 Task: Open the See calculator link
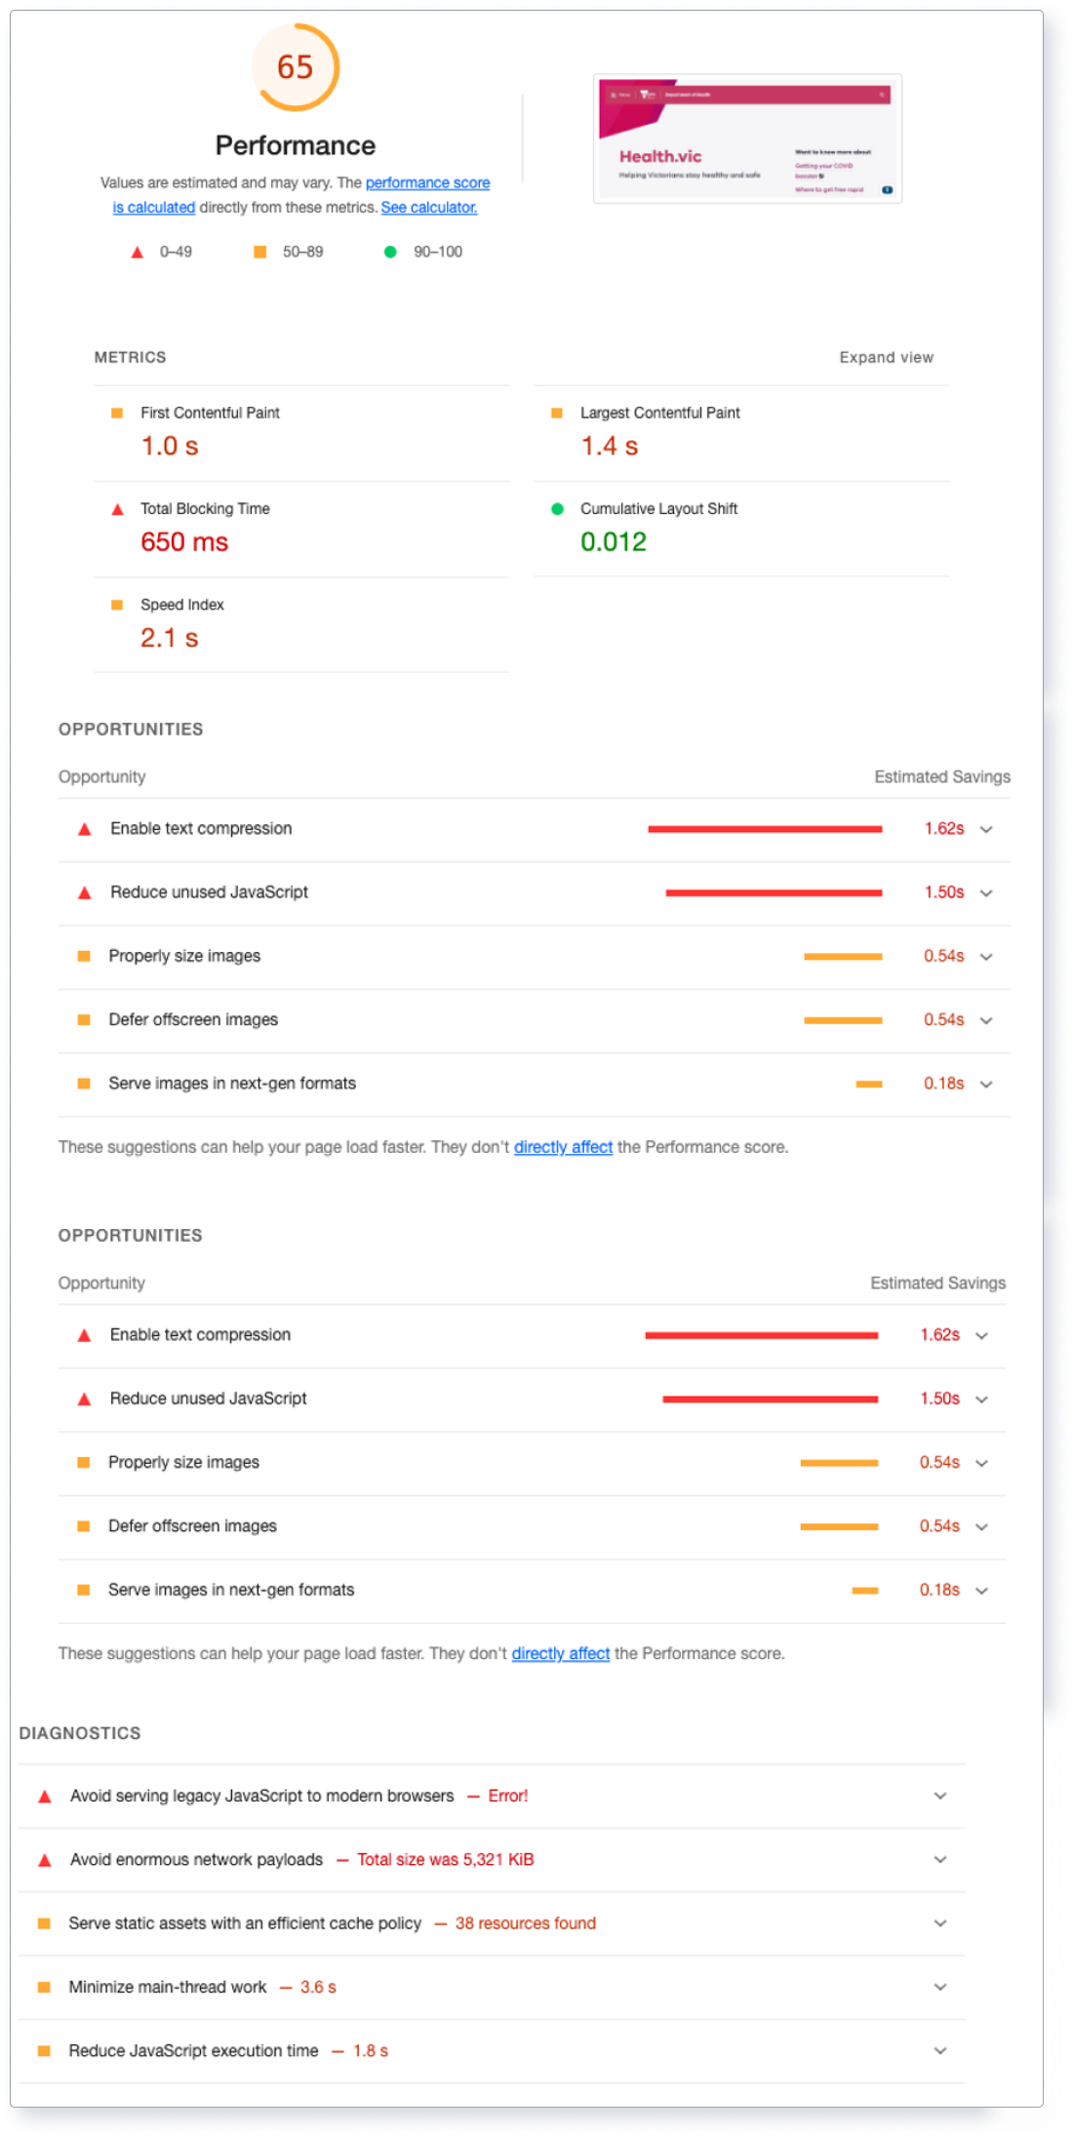click(428, 208)
